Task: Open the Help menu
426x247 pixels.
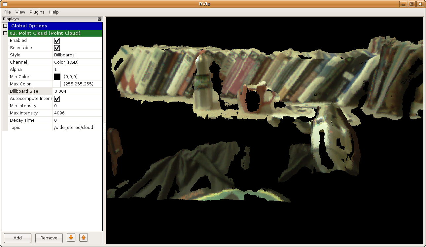Action: (54, 12)
